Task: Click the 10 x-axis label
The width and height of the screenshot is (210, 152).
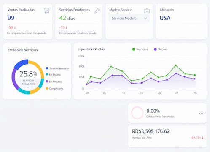Action: pyautogui.click(x=124, y=93)
